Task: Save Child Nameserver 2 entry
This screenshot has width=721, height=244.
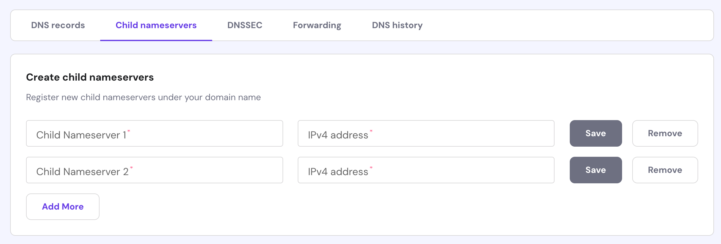Action: pos(596,170)
